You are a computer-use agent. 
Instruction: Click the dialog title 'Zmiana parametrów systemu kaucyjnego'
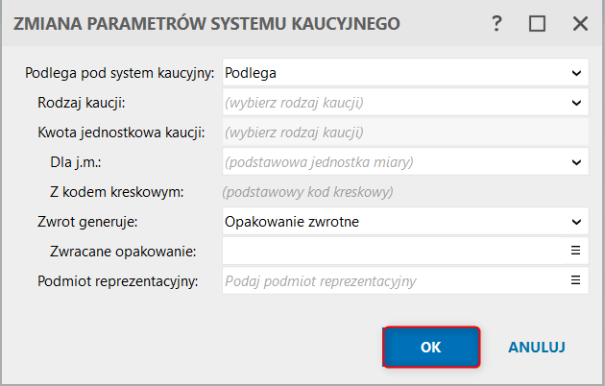point(206,24)
